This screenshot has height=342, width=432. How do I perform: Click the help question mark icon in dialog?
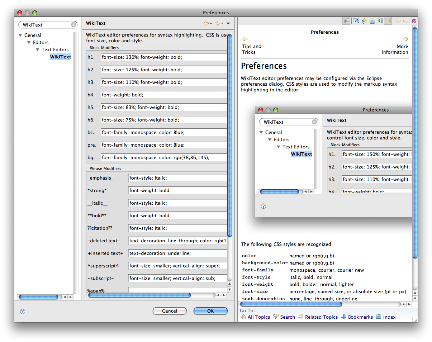tap(23, 312)
